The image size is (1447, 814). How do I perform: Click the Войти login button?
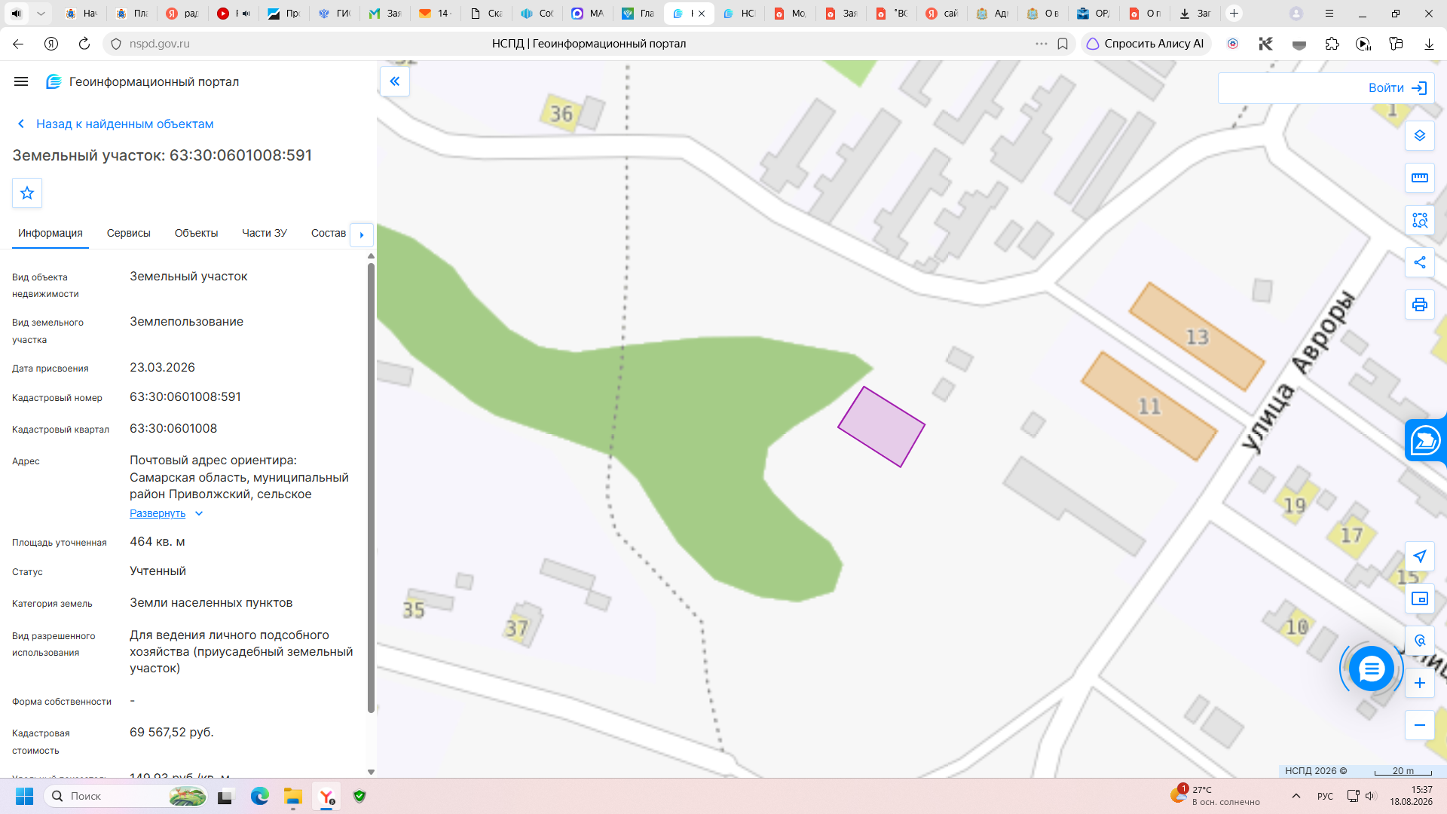point(1326,88)
